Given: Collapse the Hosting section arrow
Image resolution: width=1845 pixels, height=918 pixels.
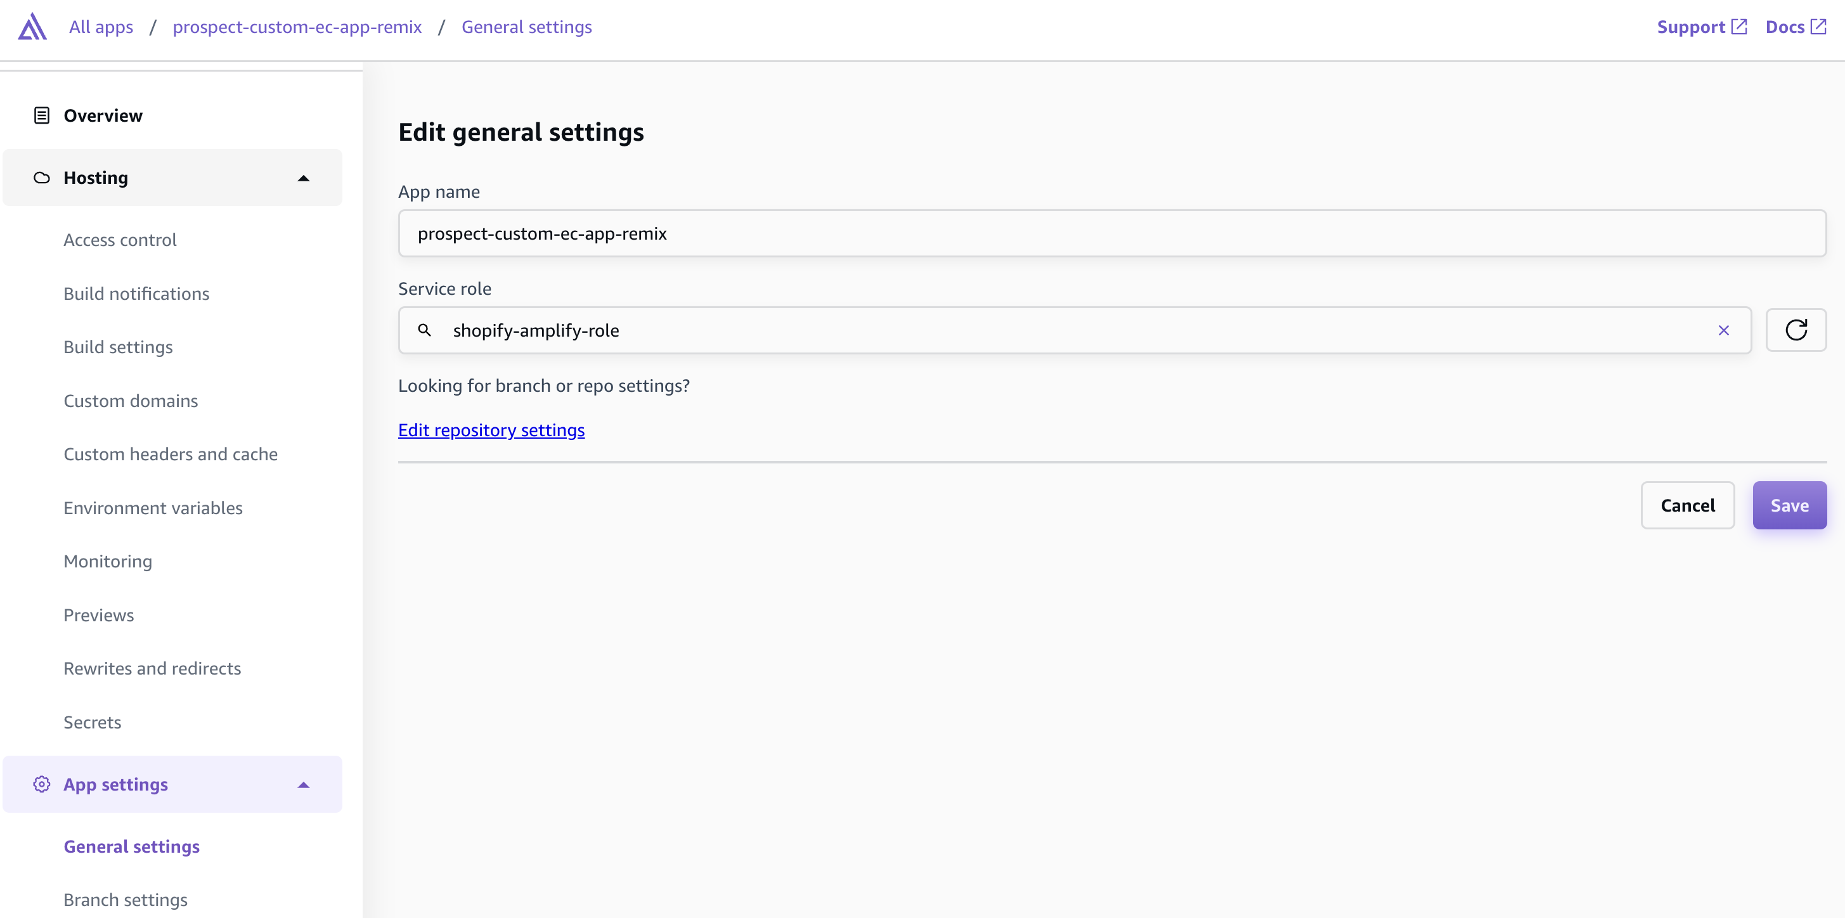Looking at the screenshot, I should point(304,178).
